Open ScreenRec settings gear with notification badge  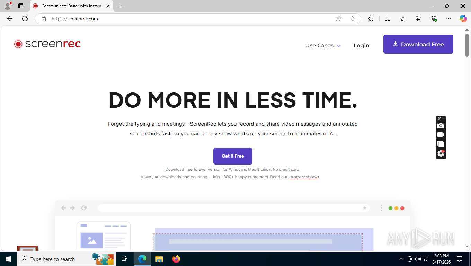point(441,153)
